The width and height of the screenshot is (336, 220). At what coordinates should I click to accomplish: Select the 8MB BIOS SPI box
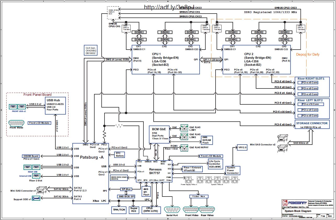point(126,196)
